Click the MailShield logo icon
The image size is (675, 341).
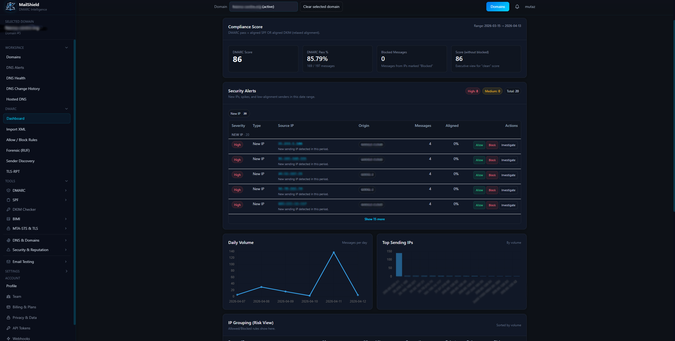11,7
